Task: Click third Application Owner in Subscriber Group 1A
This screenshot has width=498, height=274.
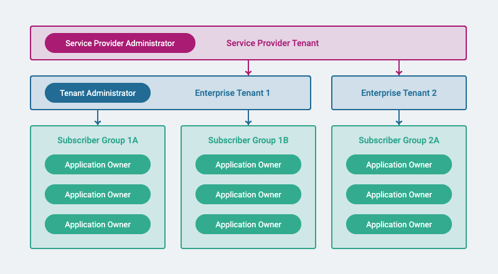Action: coord(98,224)
